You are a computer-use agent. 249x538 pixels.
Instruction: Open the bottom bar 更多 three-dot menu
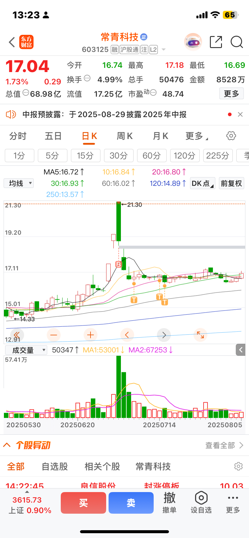pos(233,503)
